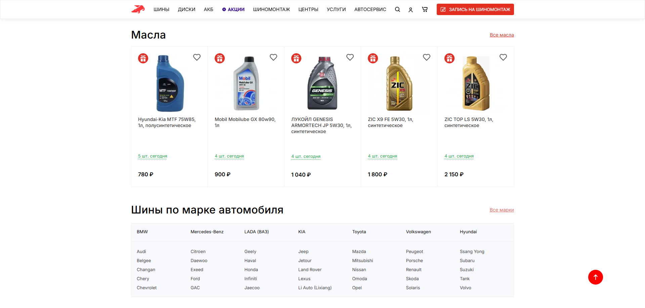
Task: Click ЗАПИСЬ НА ШИНОМОНТАЖ button
Action: pyautogui.click(x=475, y=9)
